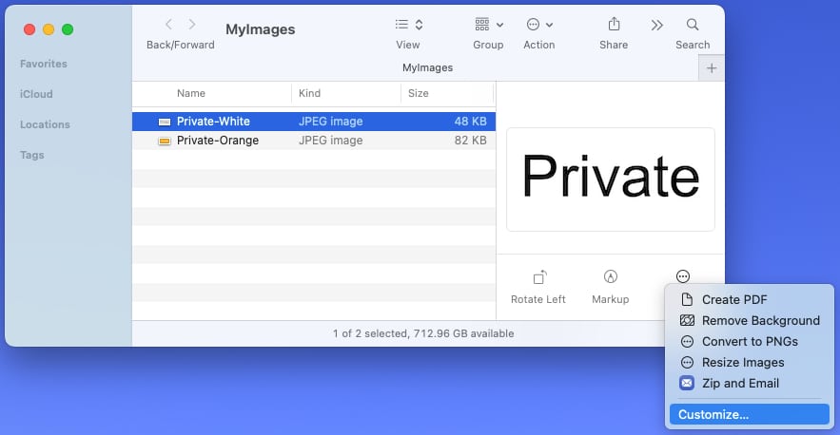Click the status bar selection text
This screenshot has width=840, height=435.
click(423, 333)
